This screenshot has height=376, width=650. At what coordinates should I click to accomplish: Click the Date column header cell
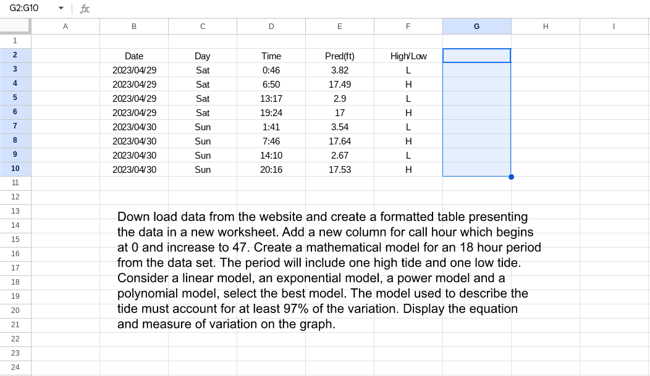coord(133,56)
